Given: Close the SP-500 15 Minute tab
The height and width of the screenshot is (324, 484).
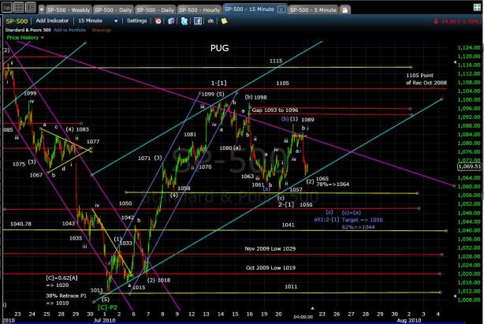Looking at the screenshot, I should (281, 9).
